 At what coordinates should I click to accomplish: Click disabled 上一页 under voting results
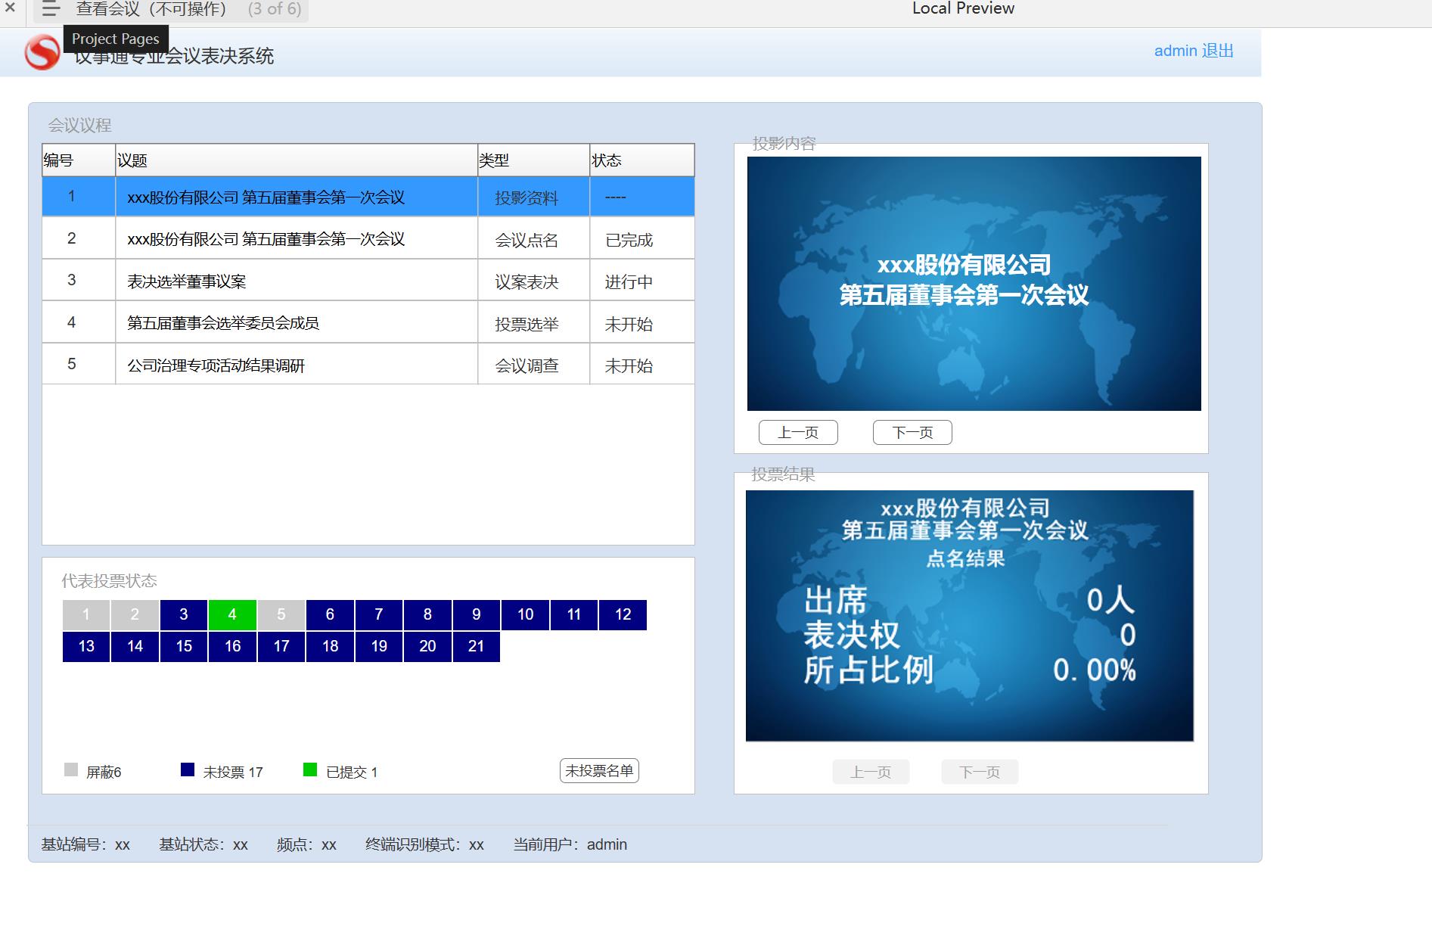871,772
